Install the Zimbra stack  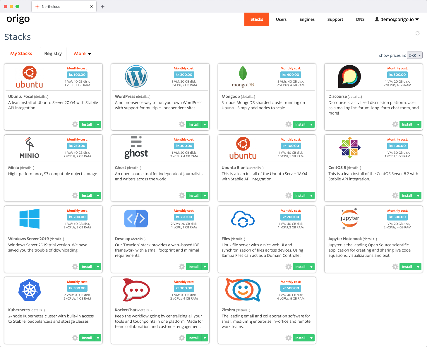[x=300, y=338]
